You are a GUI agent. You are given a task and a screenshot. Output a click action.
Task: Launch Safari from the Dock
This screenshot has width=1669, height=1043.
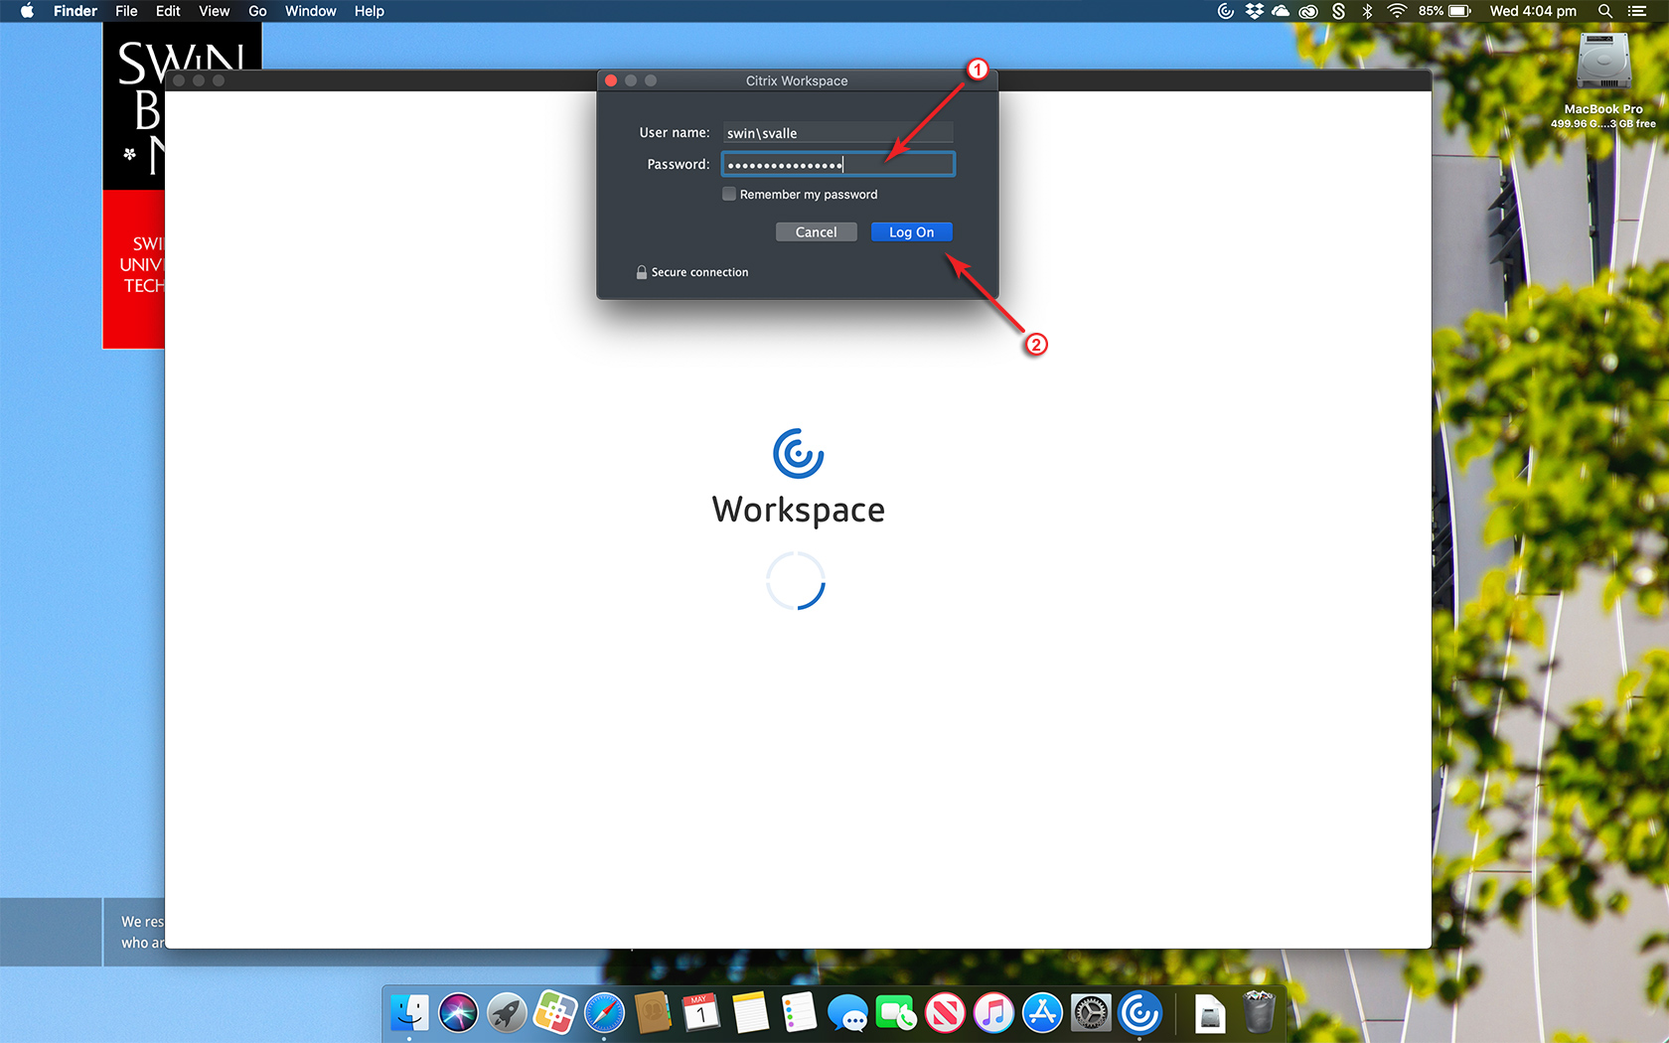604,1013
